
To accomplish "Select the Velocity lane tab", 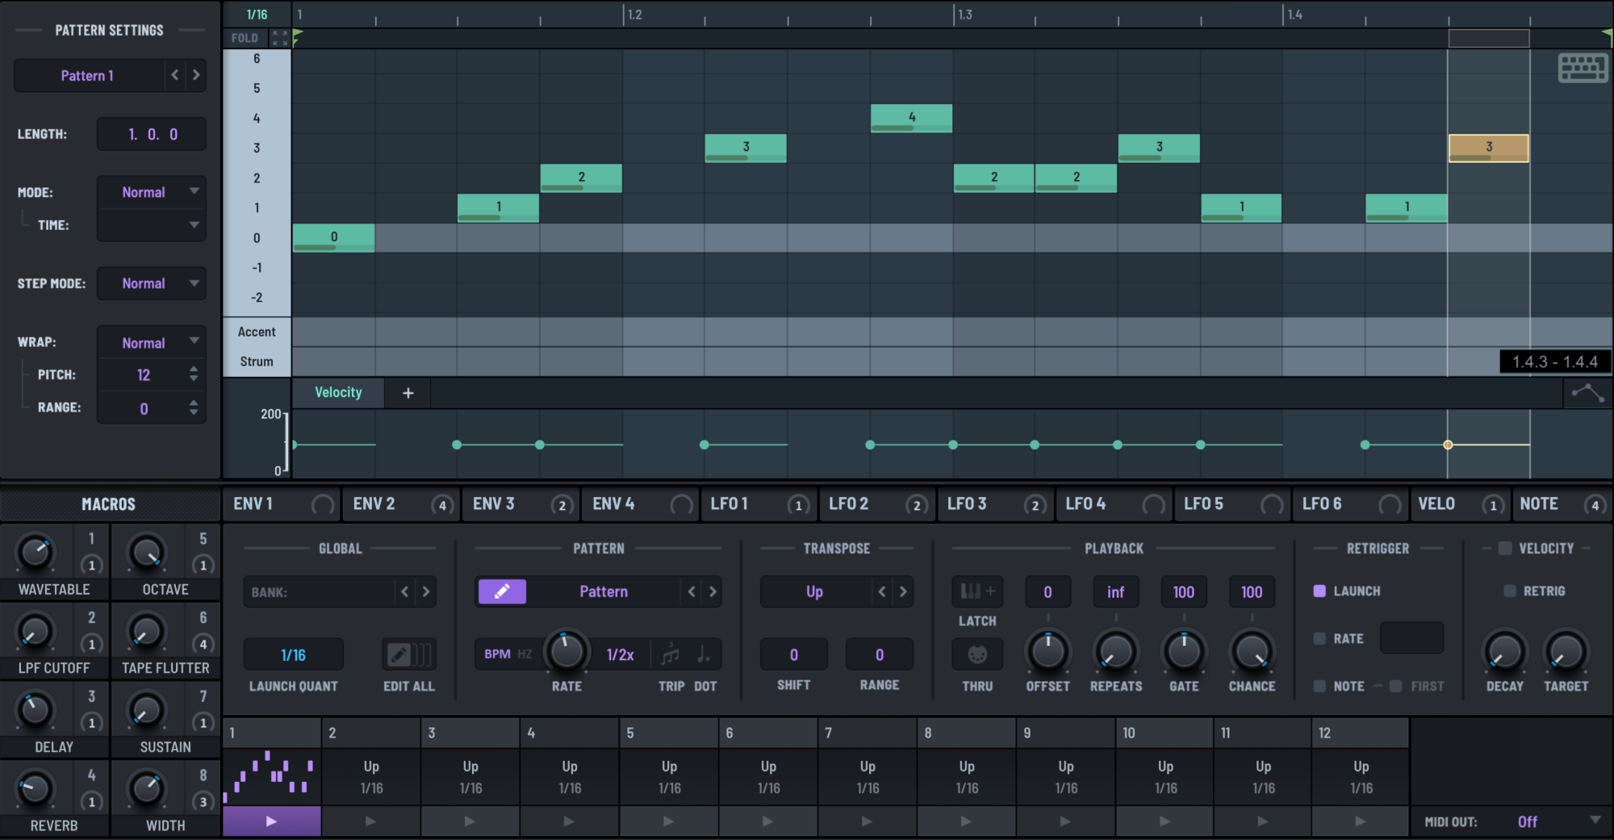I will click(x=338, y=392).
